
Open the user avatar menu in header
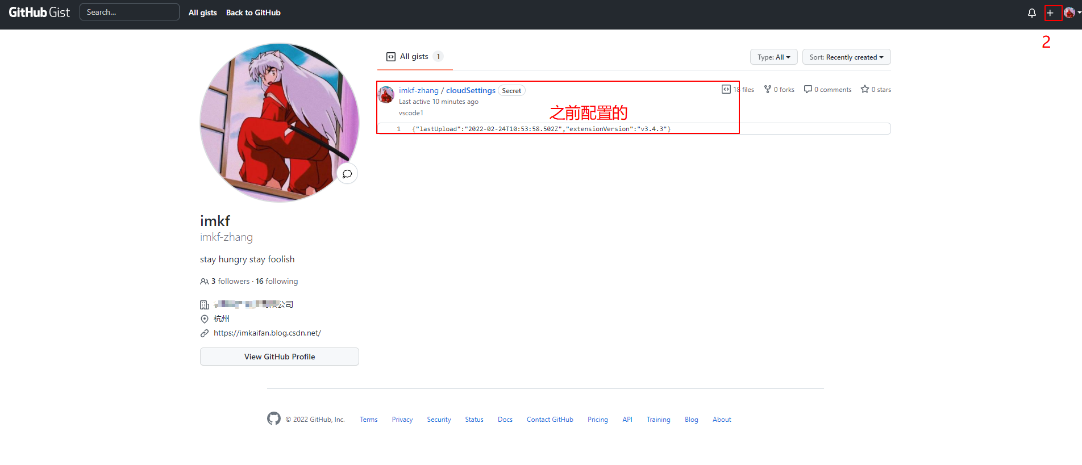pos(1072,12)
